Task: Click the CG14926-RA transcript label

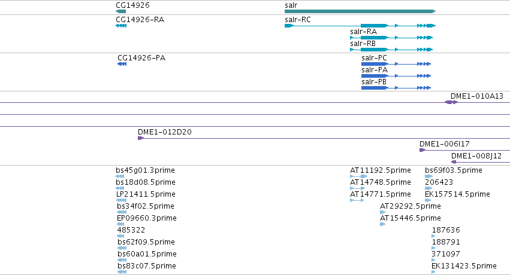Action: (140, 20)
